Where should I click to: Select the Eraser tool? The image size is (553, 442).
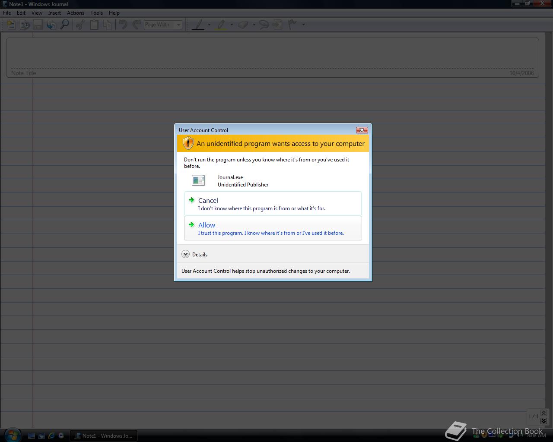(x=243, y=25)
